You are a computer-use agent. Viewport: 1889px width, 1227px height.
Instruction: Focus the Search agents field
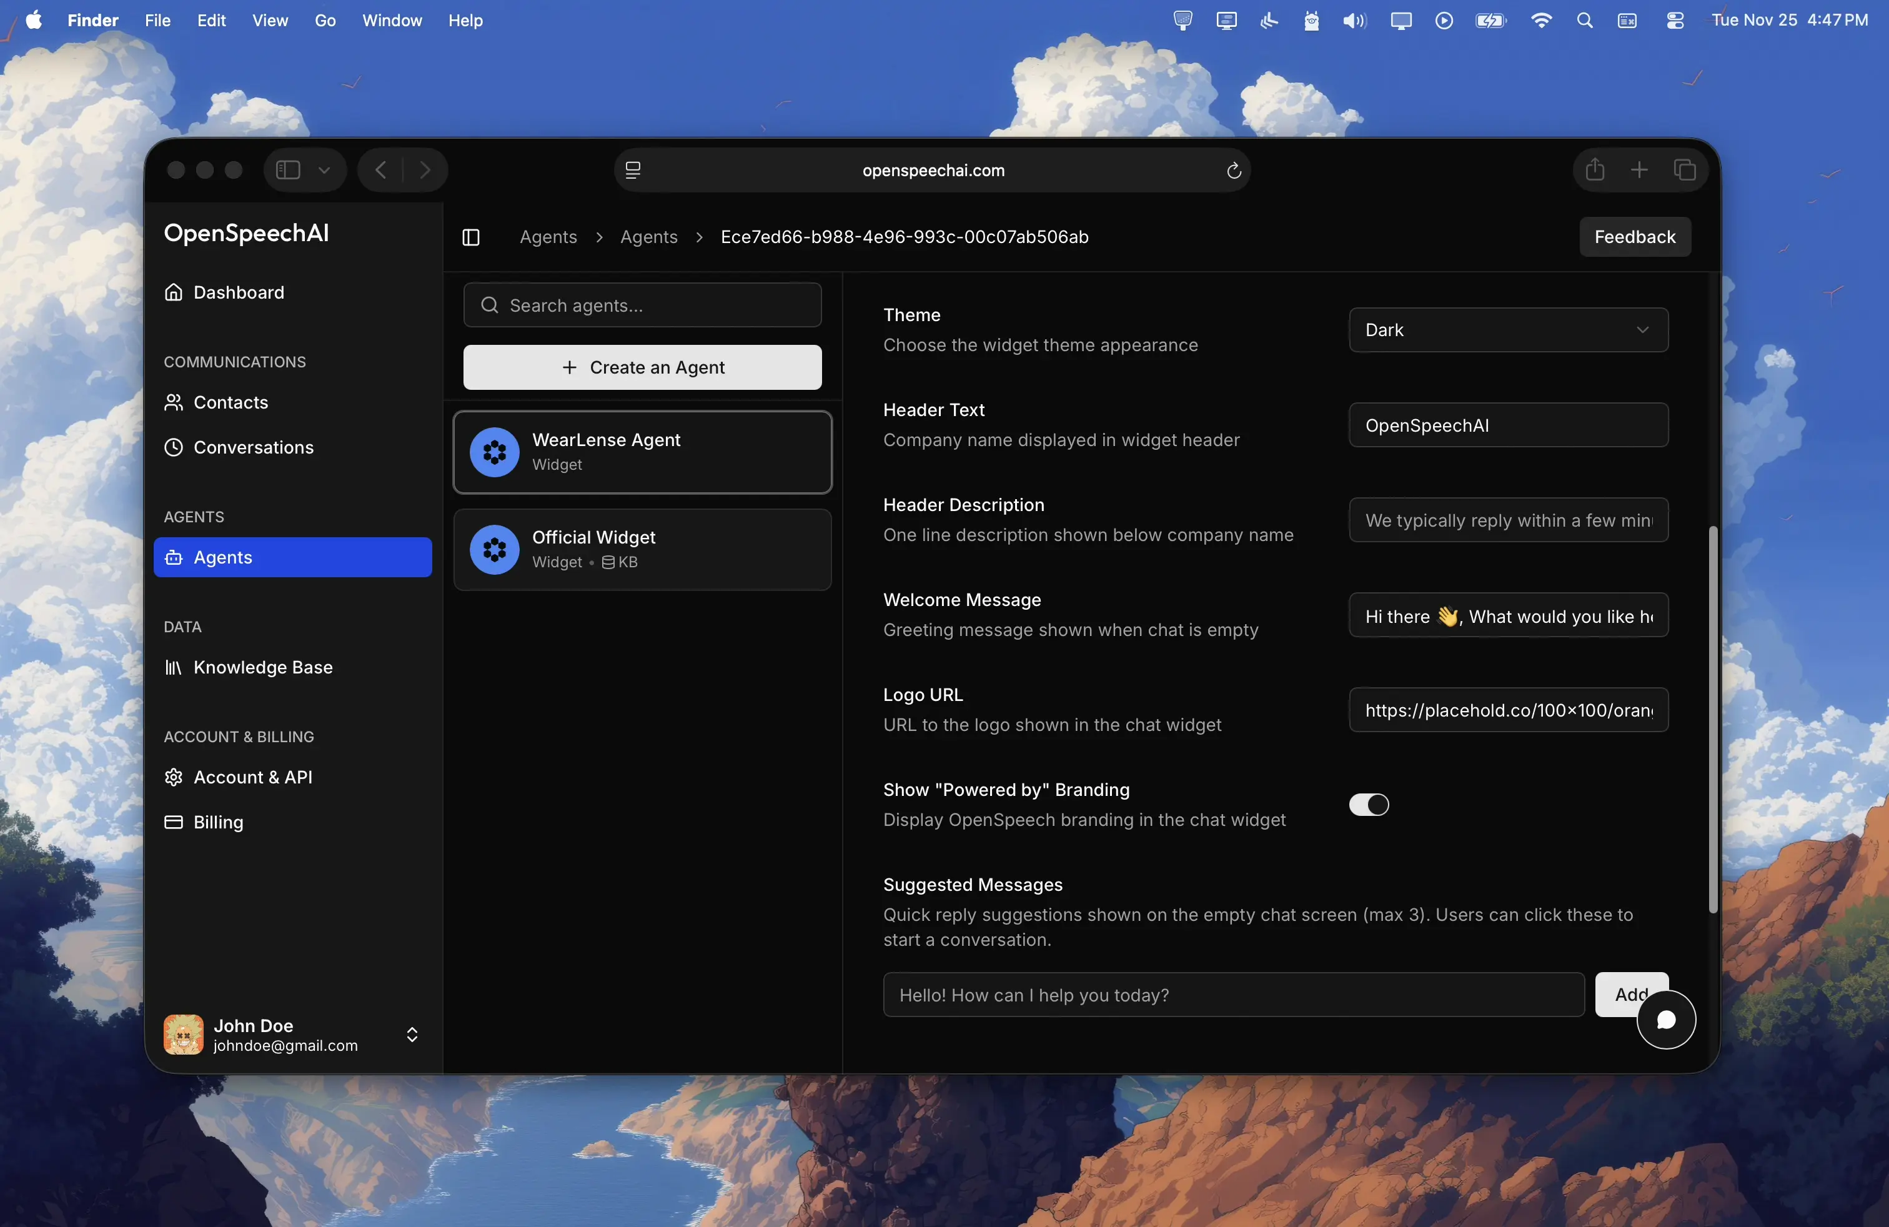642,305
